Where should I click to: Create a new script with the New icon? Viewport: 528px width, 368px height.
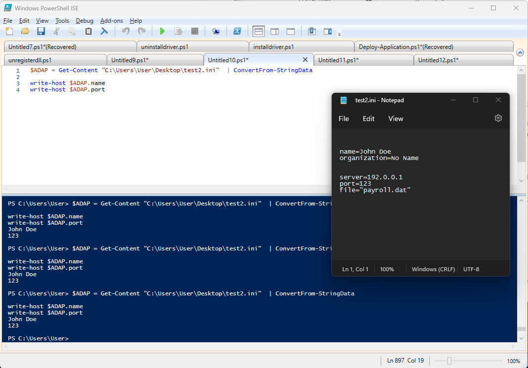9,31
